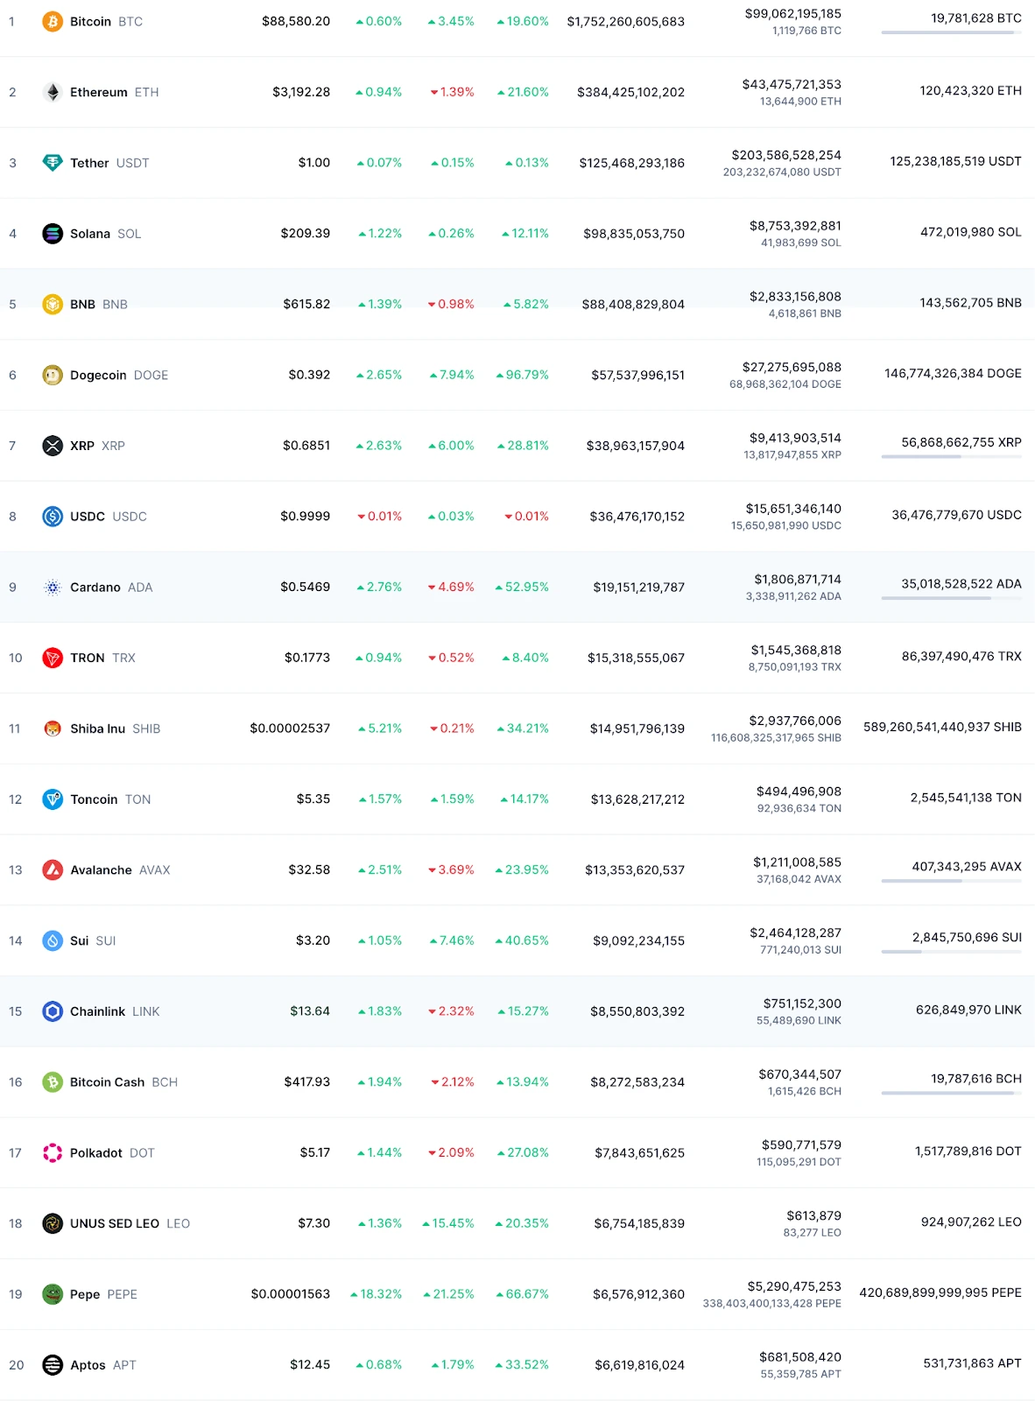This screenshot has width=1035, height=1401.
Task: Open the Aptos APT coin page
Action: [x=103, y=1365]
